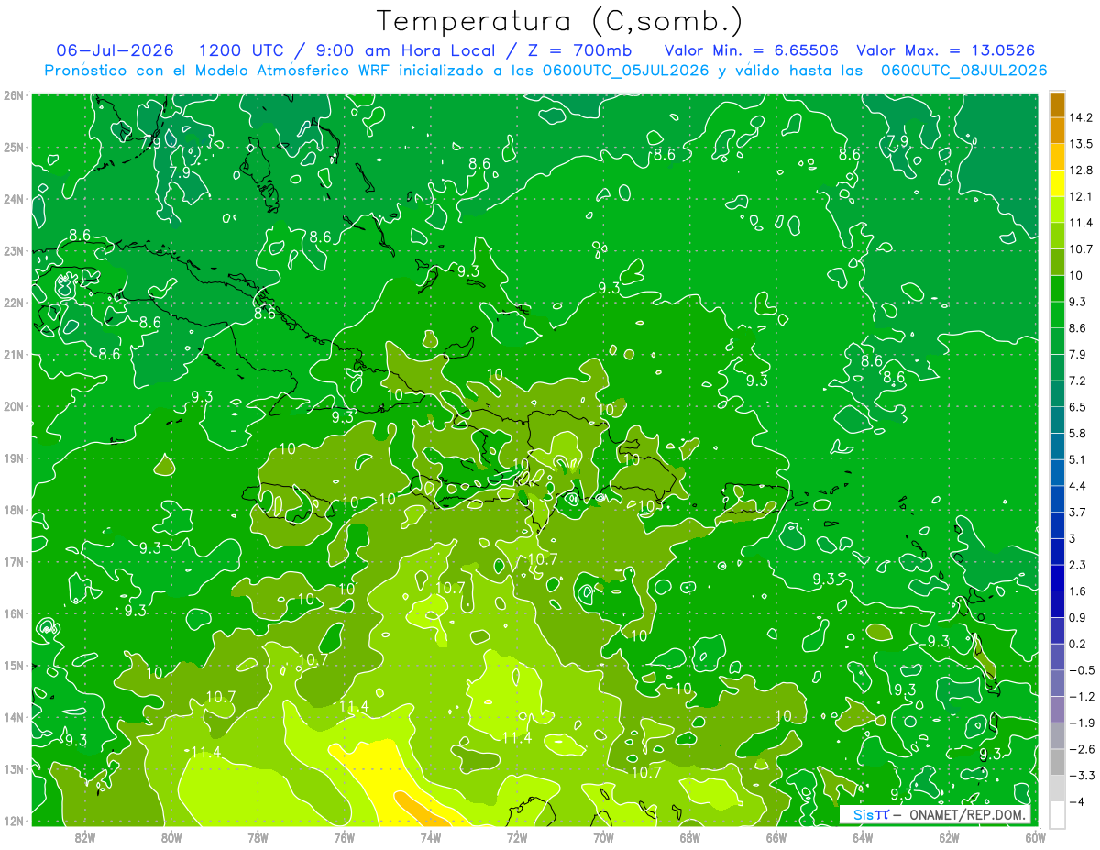
Task: Click the '6.5' colorbar label
Action: (1078, 406)
